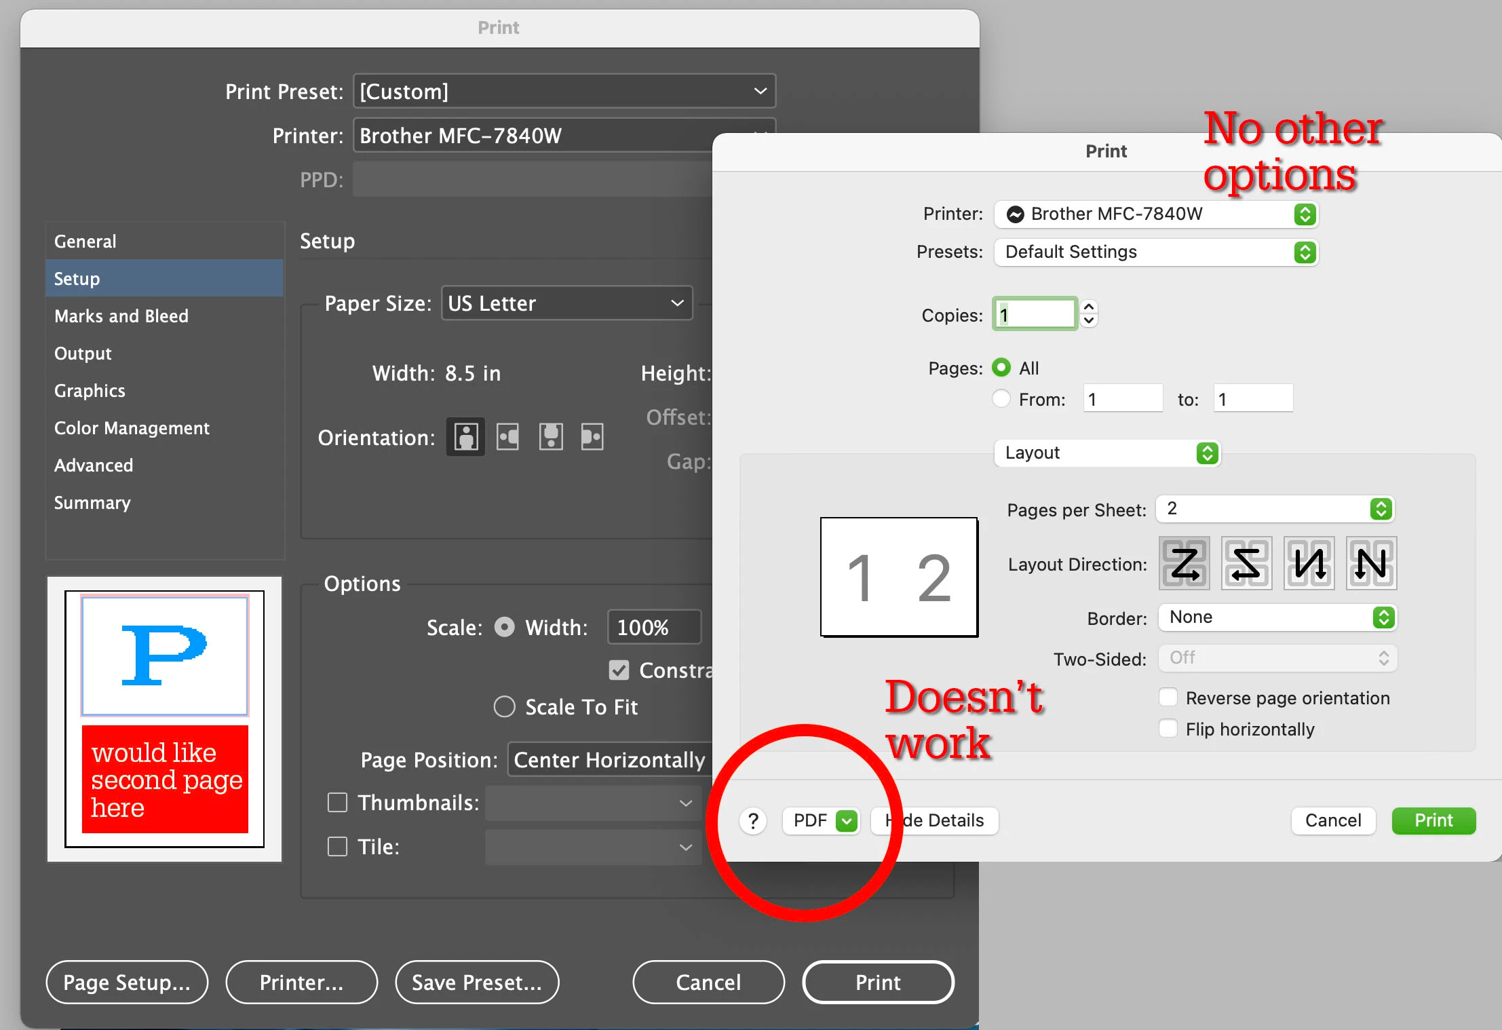Viewport: 1502px width, 1030px height.
Task: Select Z-shaped layout direction
Action: (x=1185, y=564)
